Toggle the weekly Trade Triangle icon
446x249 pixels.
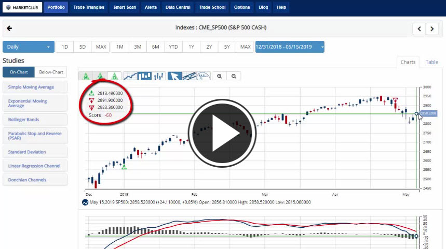[x=100, y=76]
